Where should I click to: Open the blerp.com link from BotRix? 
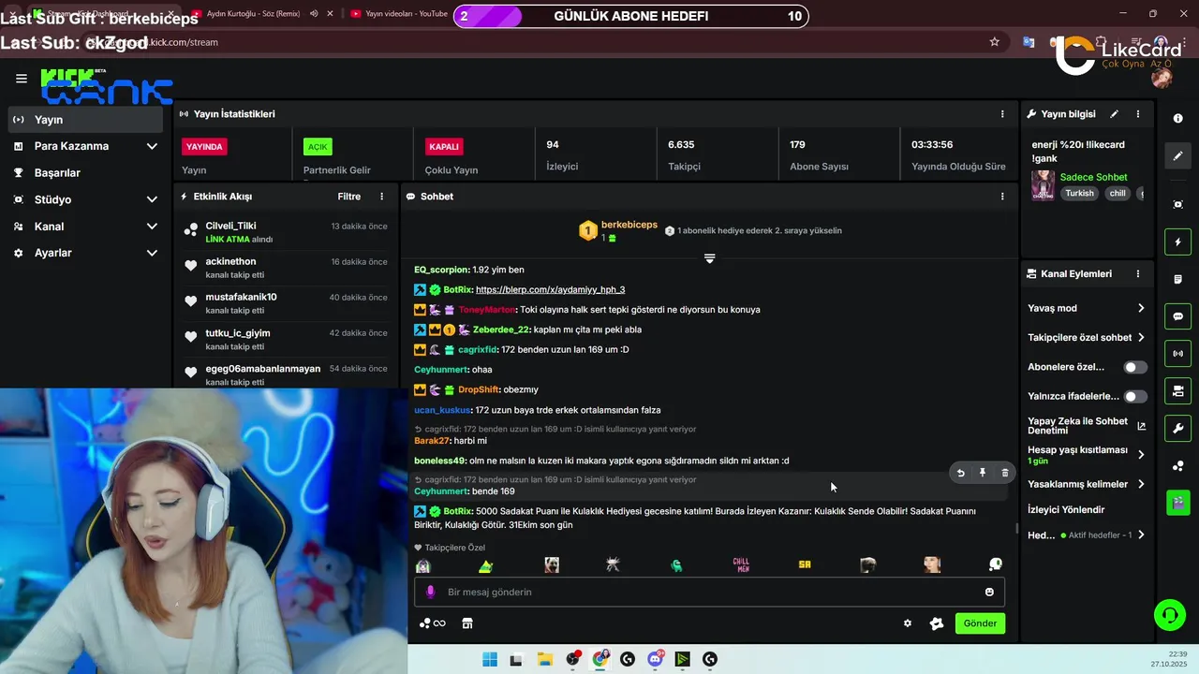[x=550, y=290]
